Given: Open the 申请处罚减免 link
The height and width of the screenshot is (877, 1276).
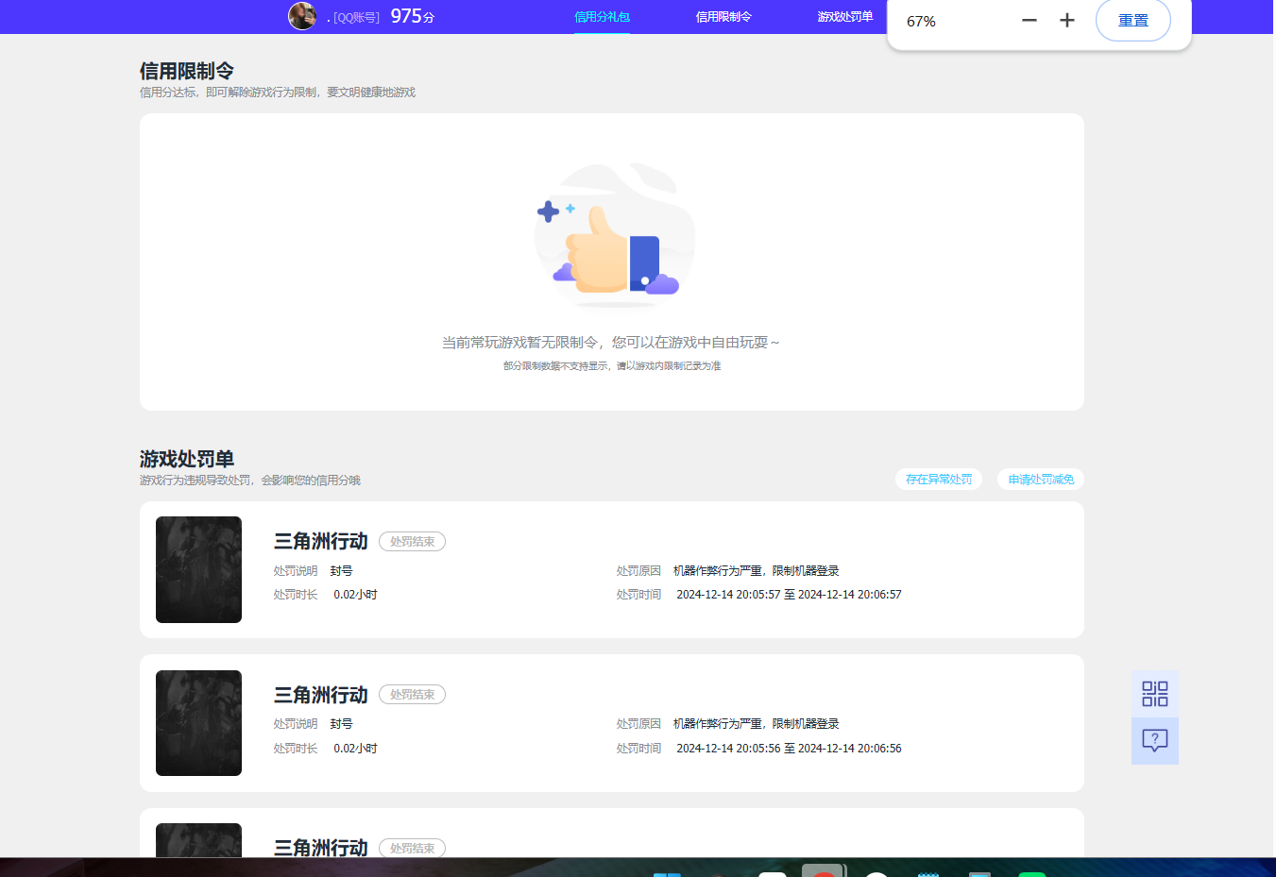Looking at the screenshot, I should (x=1040, y=479).
